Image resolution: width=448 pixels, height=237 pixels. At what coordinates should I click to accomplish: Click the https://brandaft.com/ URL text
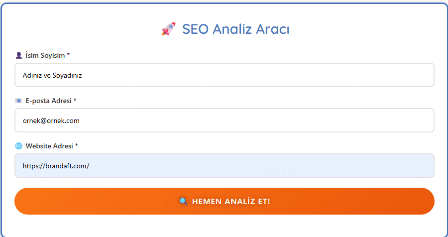pos(56,166)
